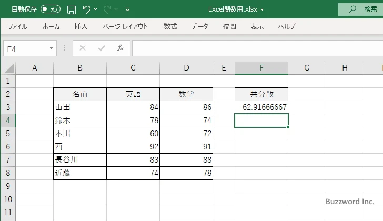This screenshot has height=221, width=383.
Task: Switch to the 挿入 ribbon tab
Action: point(80,26)
